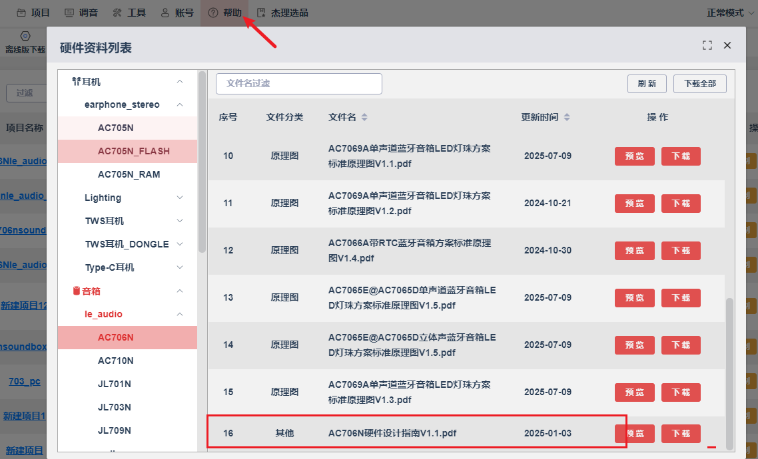758x459 pixels.
Task: Select AC710N in the tree
Action: (x=128, y=361)
